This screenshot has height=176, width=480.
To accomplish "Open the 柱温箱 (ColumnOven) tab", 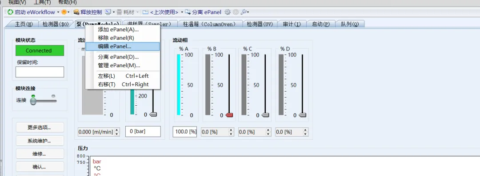I will [209, 24].
